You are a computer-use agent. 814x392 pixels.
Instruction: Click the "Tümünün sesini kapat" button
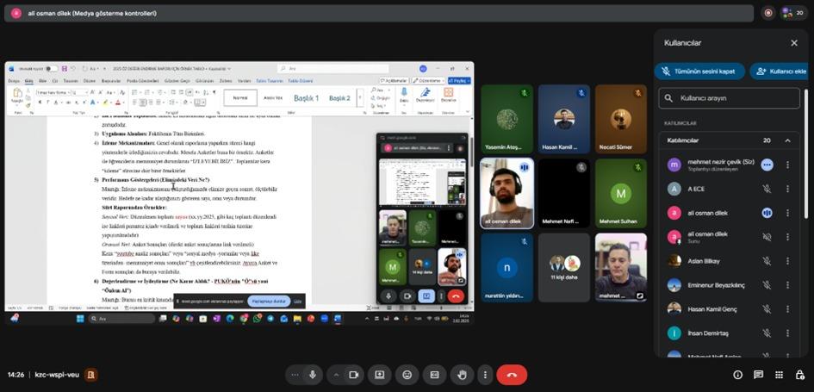tap(699, 71)
